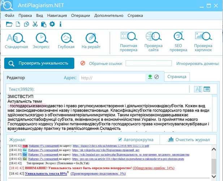The height and width of the screenshot is (181, 223).
Task: Click the AntiPlagiarism.NET logo icon
Action: (7, 5)
